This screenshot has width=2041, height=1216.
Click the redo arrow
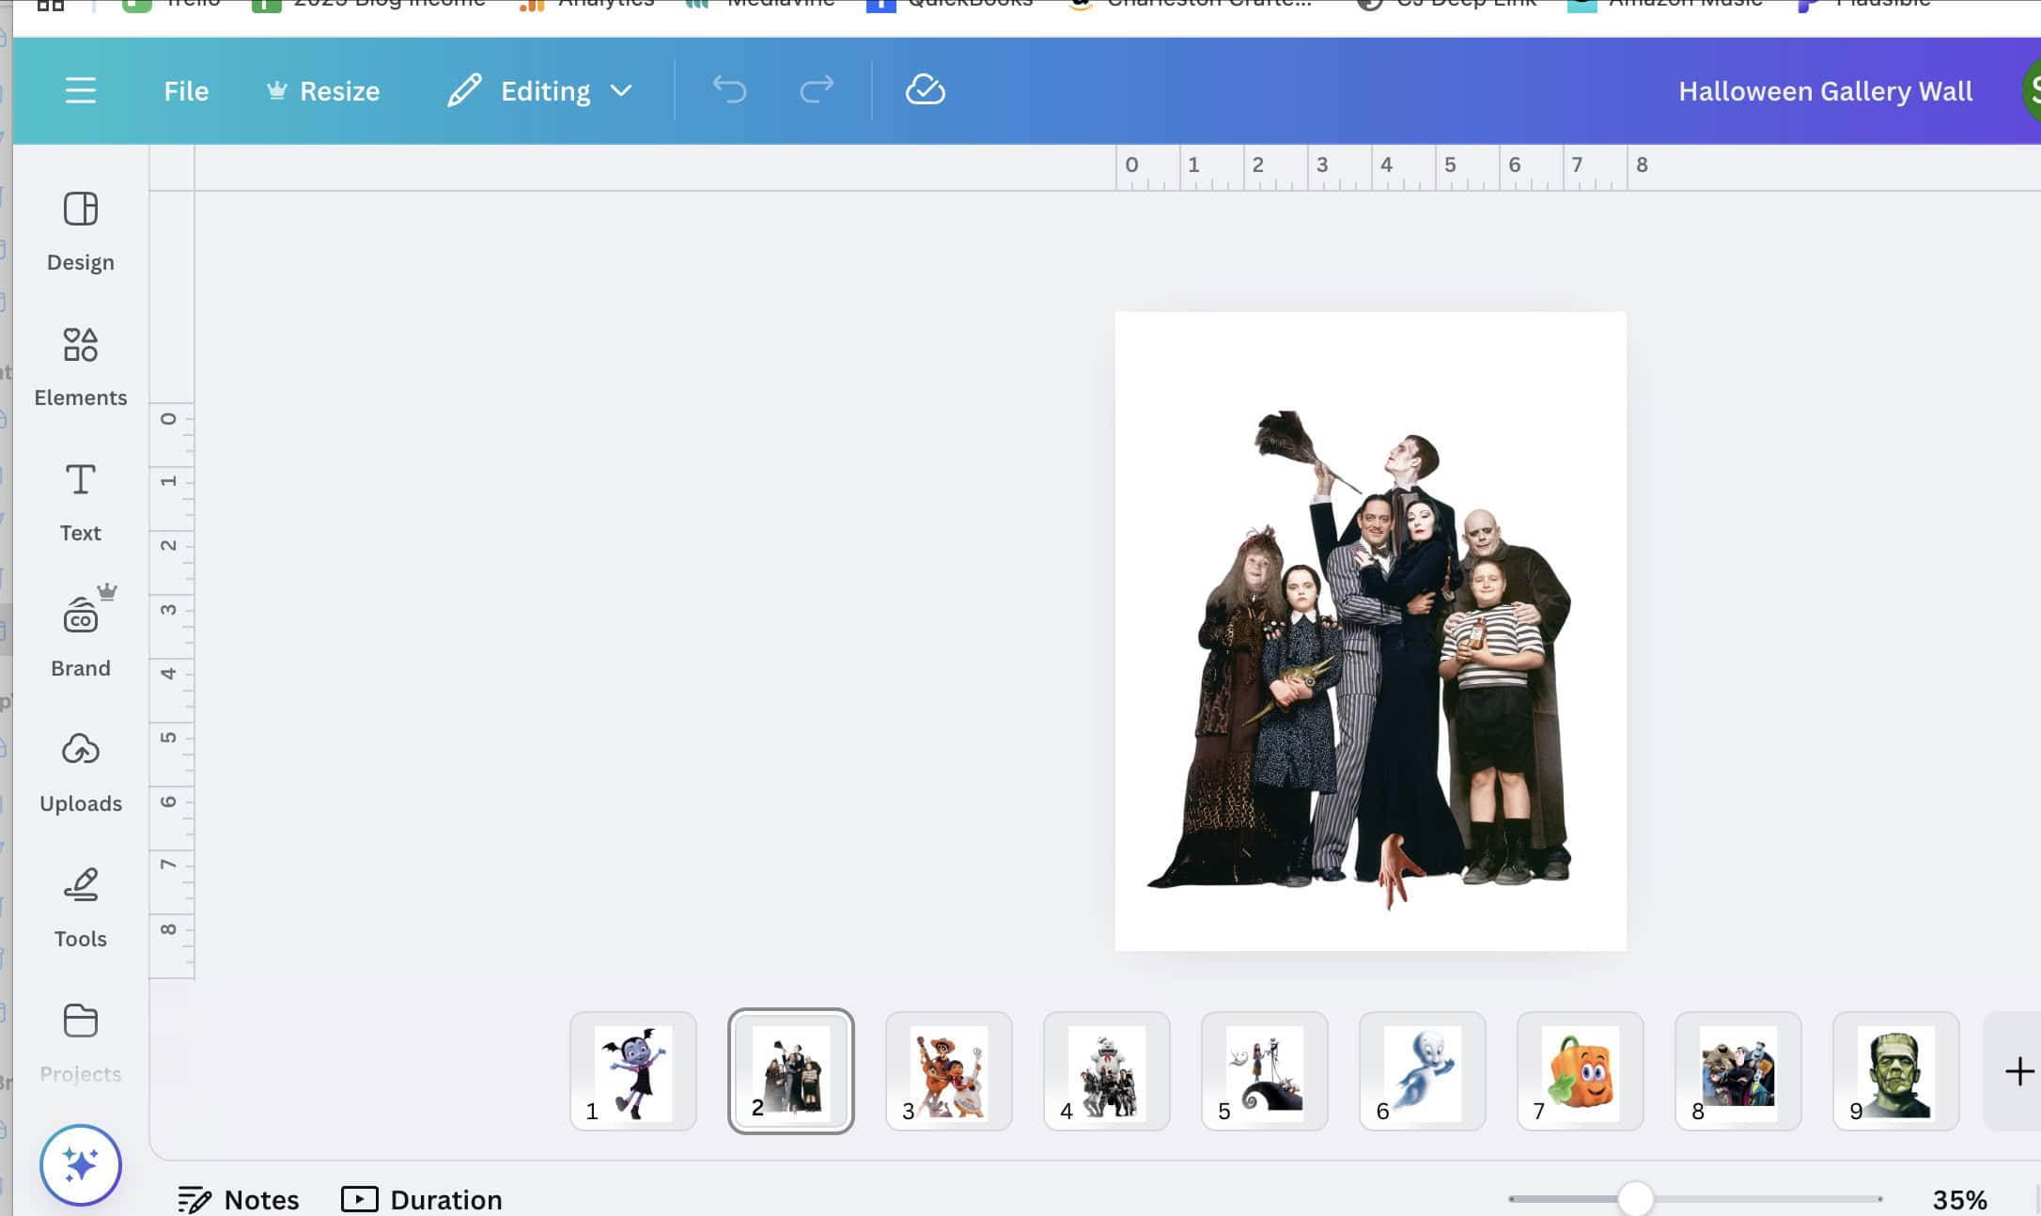816,90
